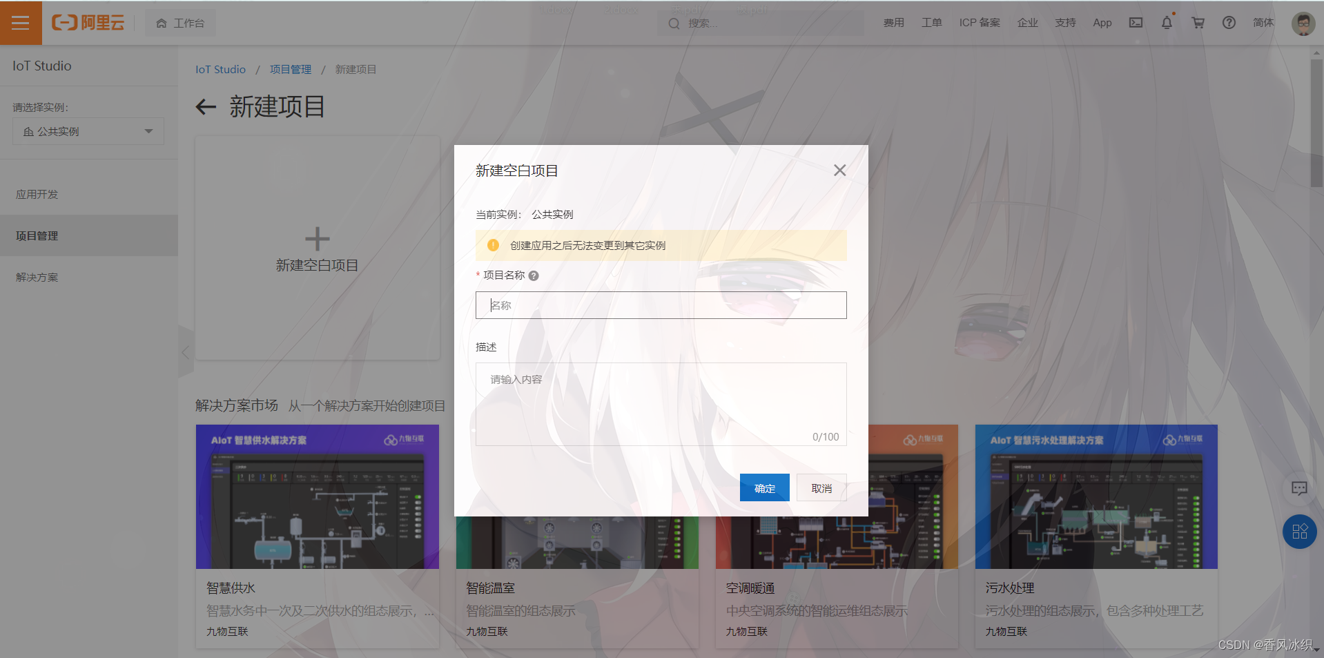This screenshot has width=1324, height=658.
Task: Click the 描述 description textarea
Action: click(661, 404)
